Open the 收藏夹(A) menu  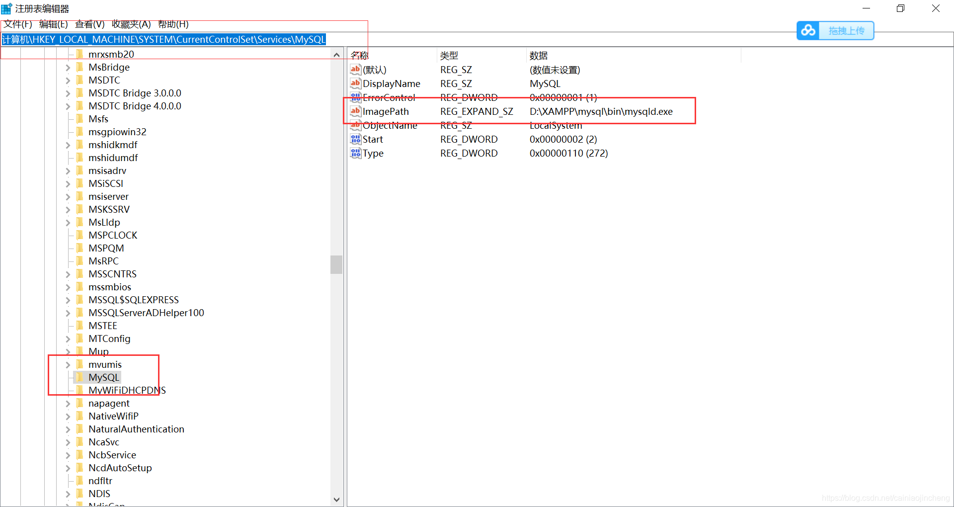pyautogui.click(x=131, y=24)
